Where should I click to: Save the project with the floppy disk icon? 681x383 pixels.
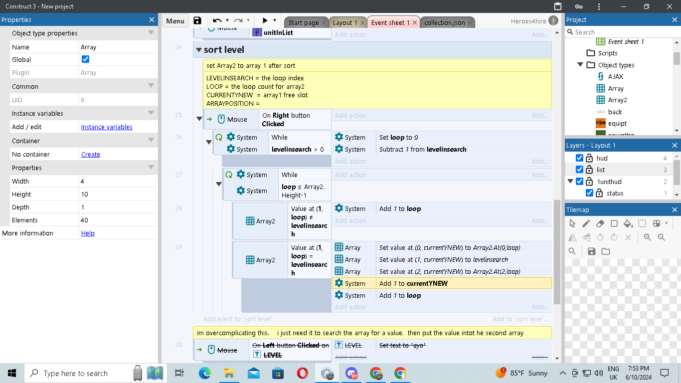(x=197, y=20)
